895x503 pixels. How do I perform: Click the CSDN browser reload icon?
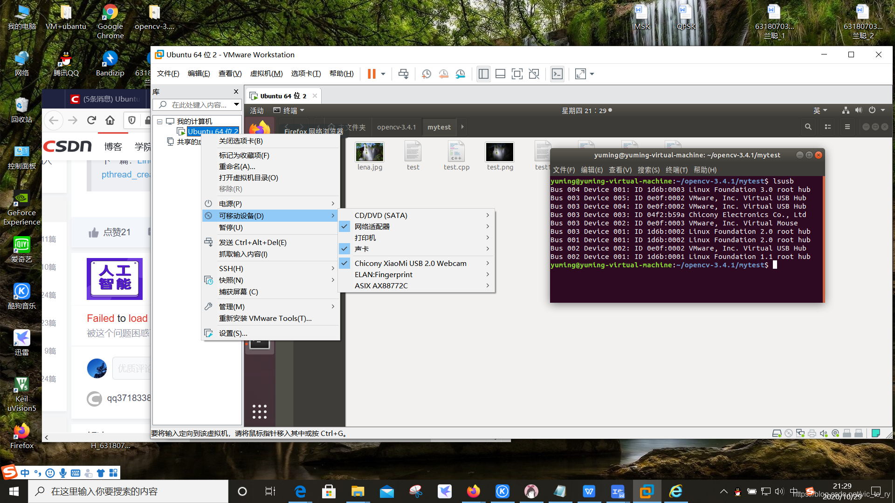click(91, 120)
